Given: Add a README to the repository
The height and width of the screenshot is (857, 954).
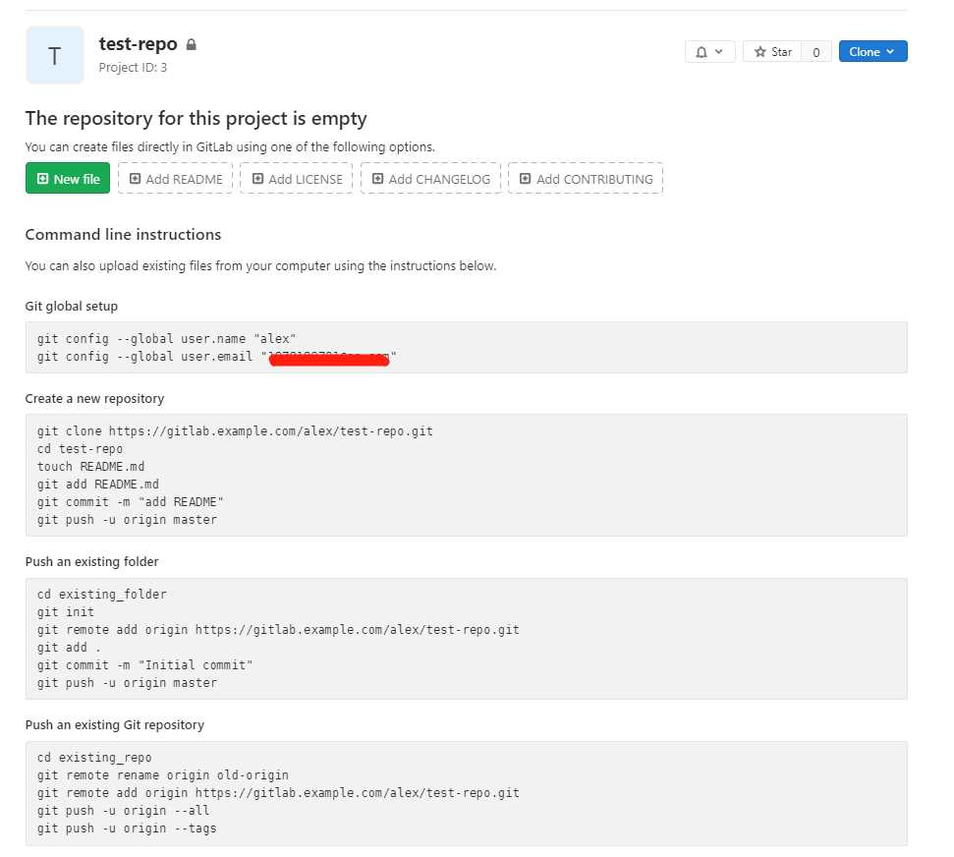Looking at the screenshot, I should [x=175, y=179].
